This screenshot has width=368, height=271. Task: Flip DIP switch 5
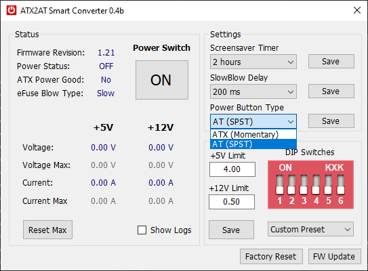point(328,185)
